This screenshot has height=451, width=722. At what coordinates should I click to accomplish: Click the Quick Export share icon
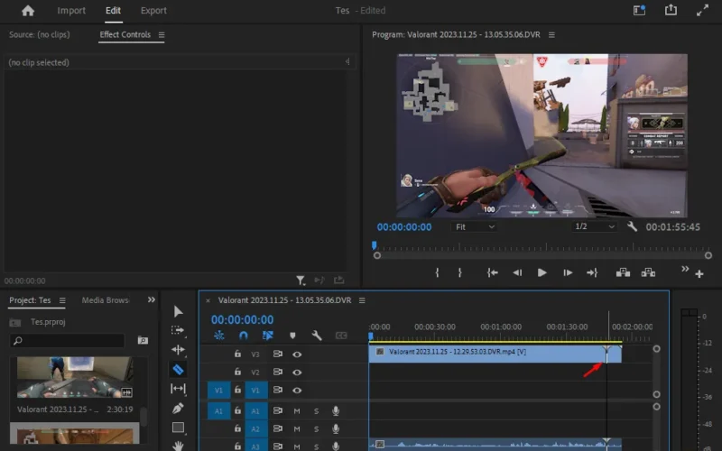(x=671, y=10)
